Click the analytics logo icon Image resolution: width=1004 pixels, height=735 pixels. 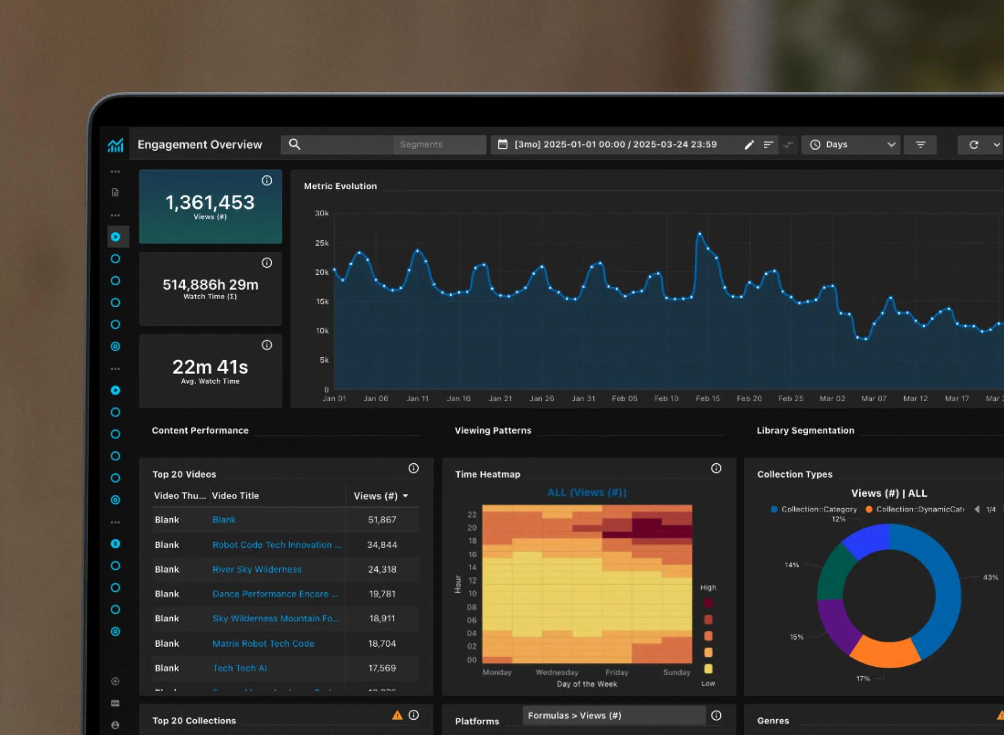115,145
